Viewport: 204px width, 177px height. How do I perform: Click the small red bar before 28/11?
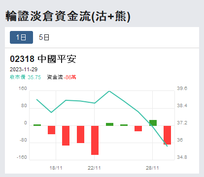(138, 128)
